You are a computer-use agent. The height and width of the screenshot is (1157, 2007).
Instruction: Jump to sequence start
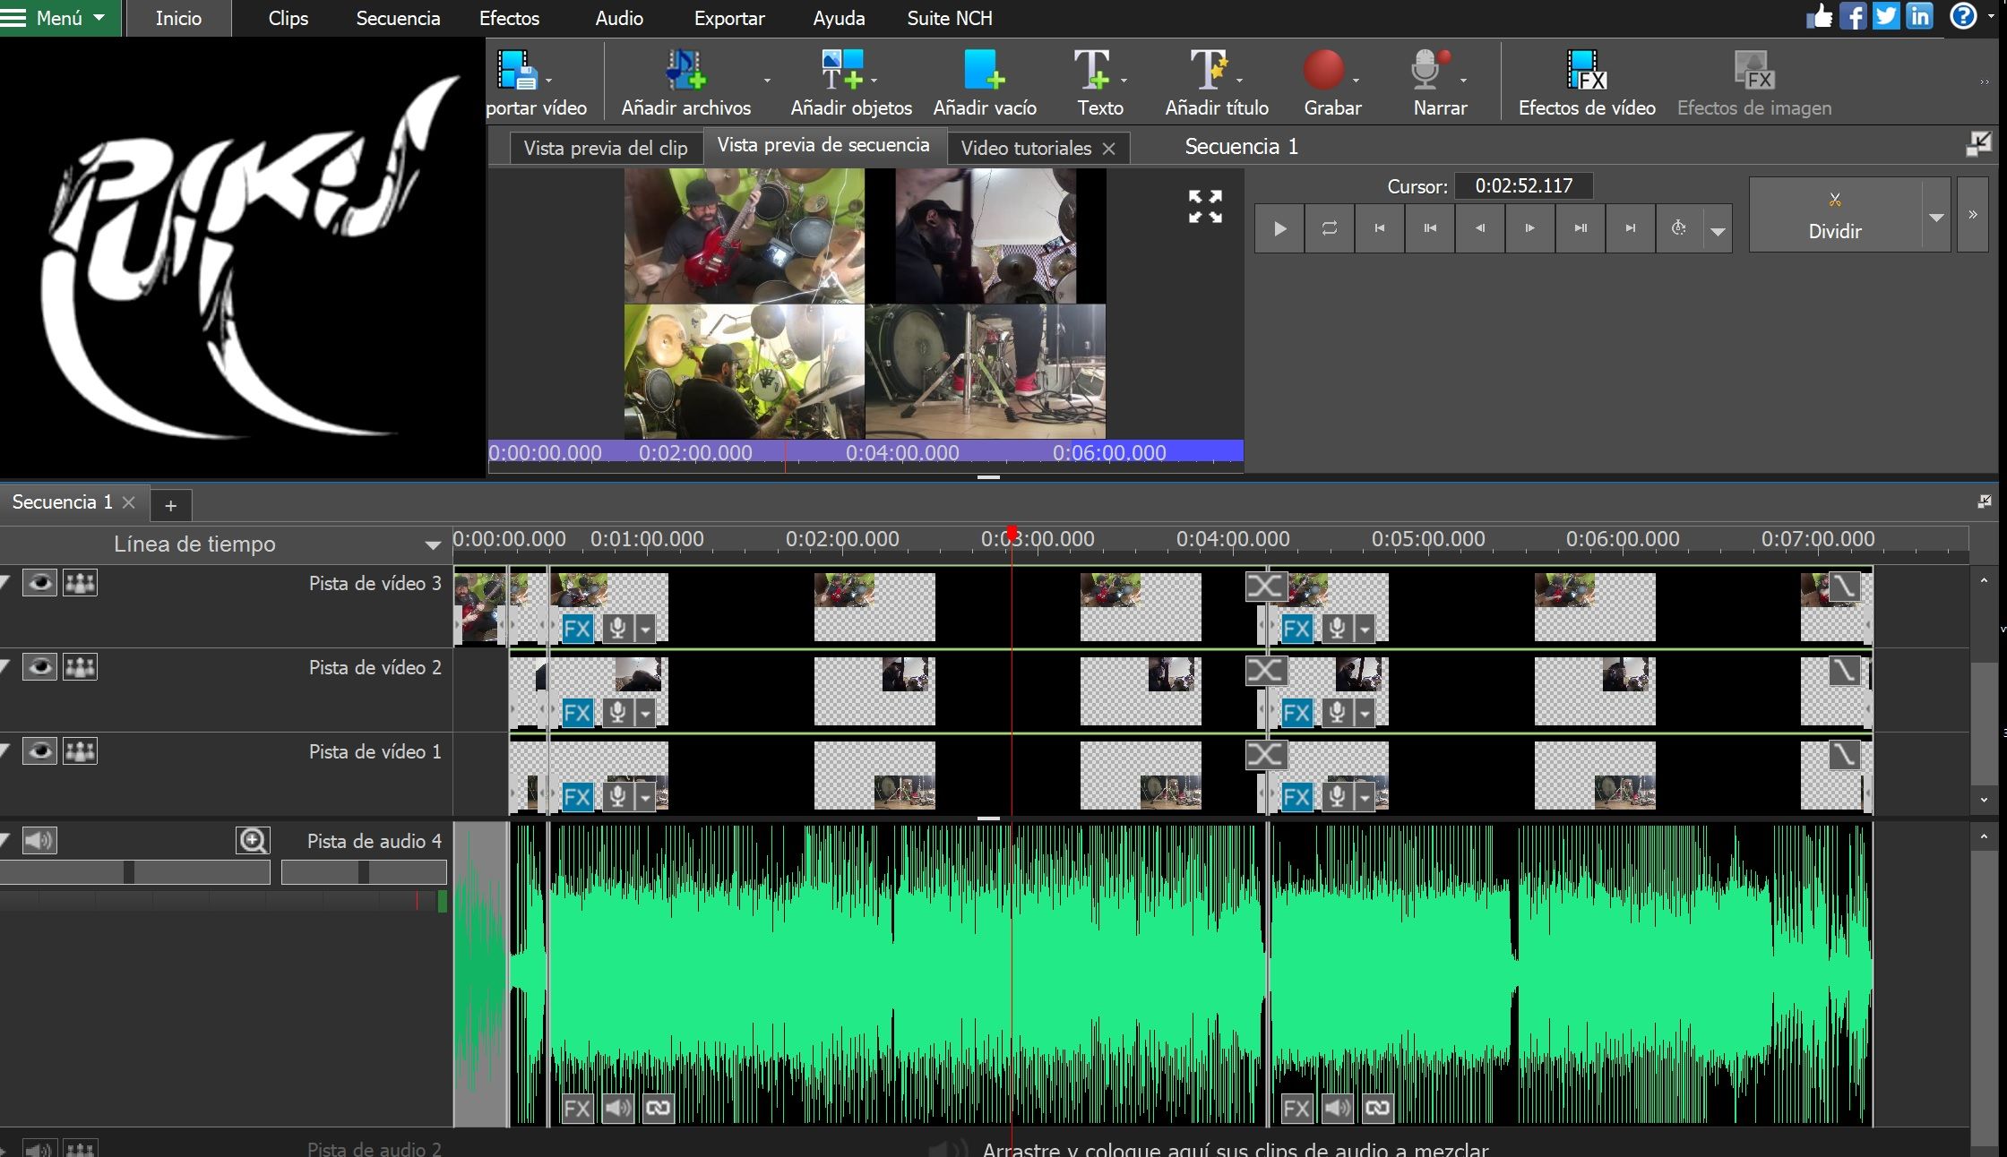(1380, 228)
